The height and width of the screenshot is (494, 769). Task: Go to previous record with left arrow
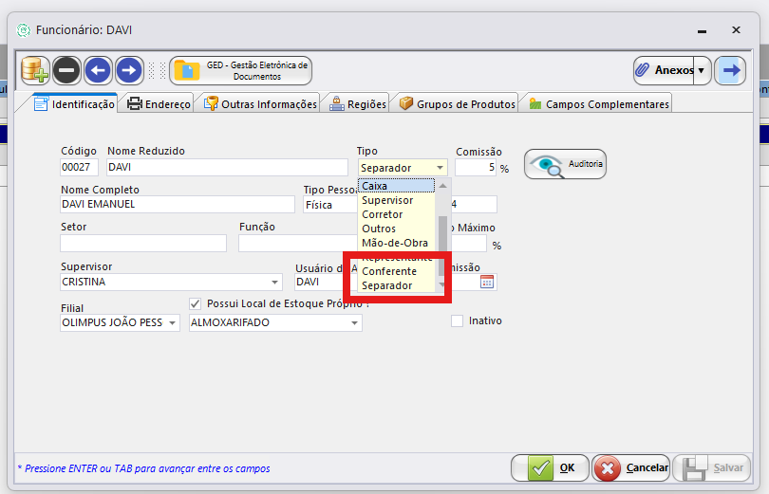click(x=98, y=70)
